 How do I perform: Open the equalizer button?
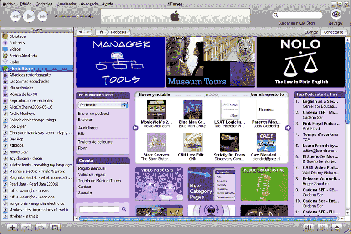click(x=308, y=228)
